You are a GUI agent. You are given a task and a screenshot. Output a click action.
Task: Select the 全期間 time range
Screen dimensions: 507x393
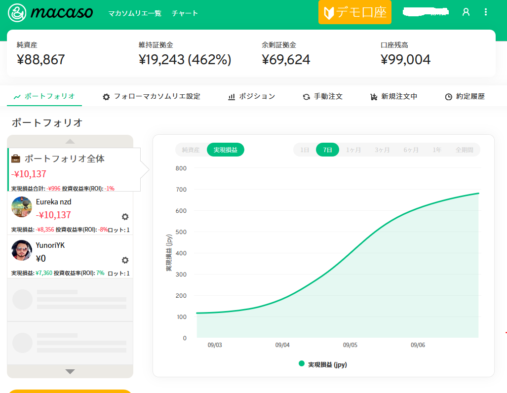point(464,150)
